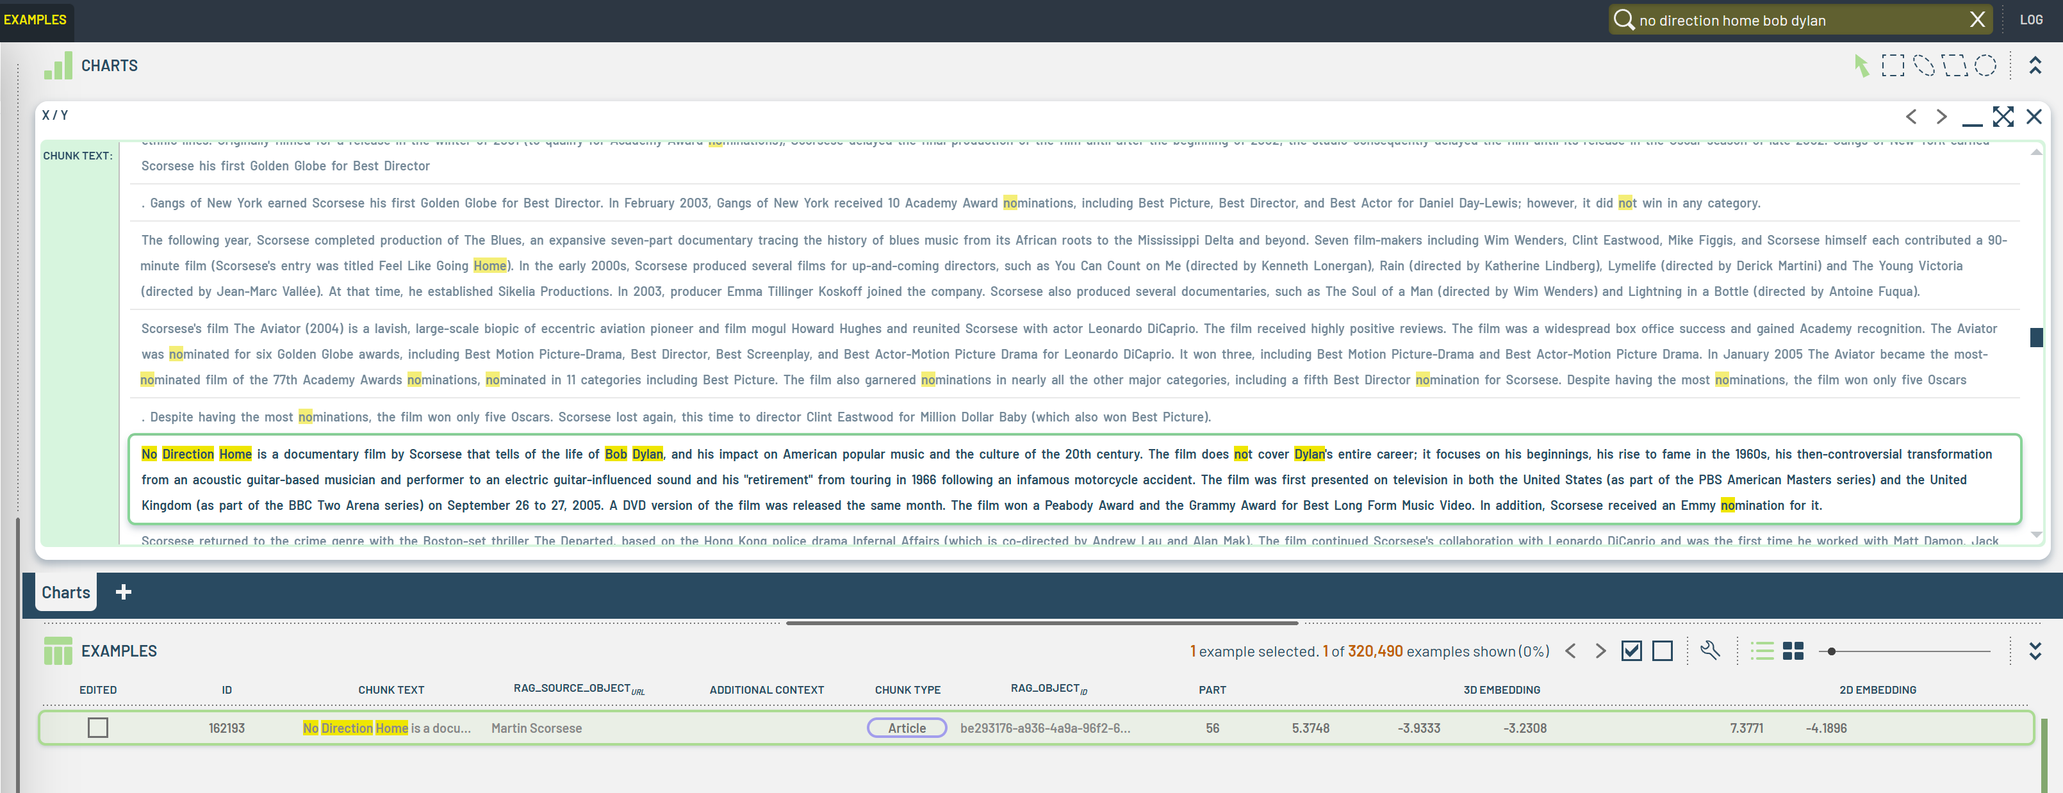Image resolution: width=2063 pixels, height=793 pixels.
Task: Sort by RAG_SOURCE_OBJECT URL column header
Action: coord(579,689)
